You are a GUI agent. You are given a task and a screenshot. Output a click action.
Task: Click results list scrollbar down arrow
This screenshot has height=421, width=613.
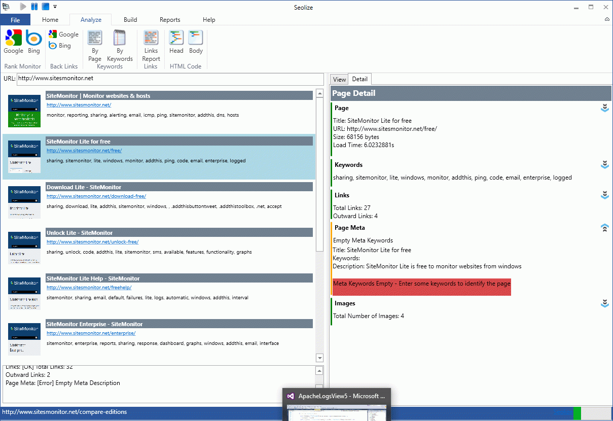coord(319,358)
